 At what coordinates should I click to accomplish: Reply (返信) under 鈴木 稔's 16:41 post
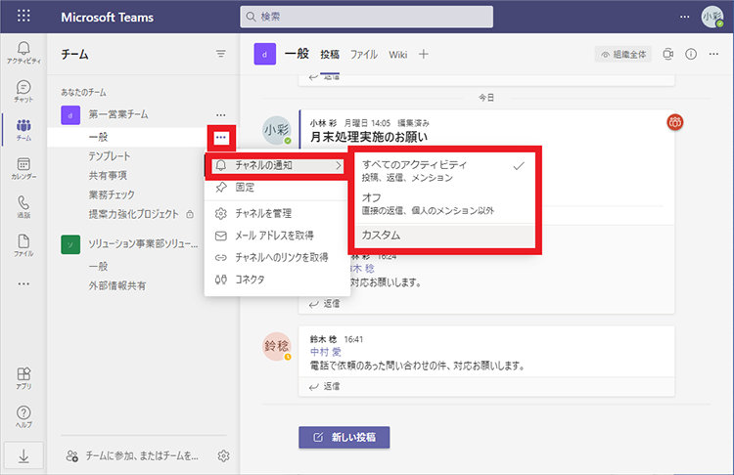pos(325,387)
